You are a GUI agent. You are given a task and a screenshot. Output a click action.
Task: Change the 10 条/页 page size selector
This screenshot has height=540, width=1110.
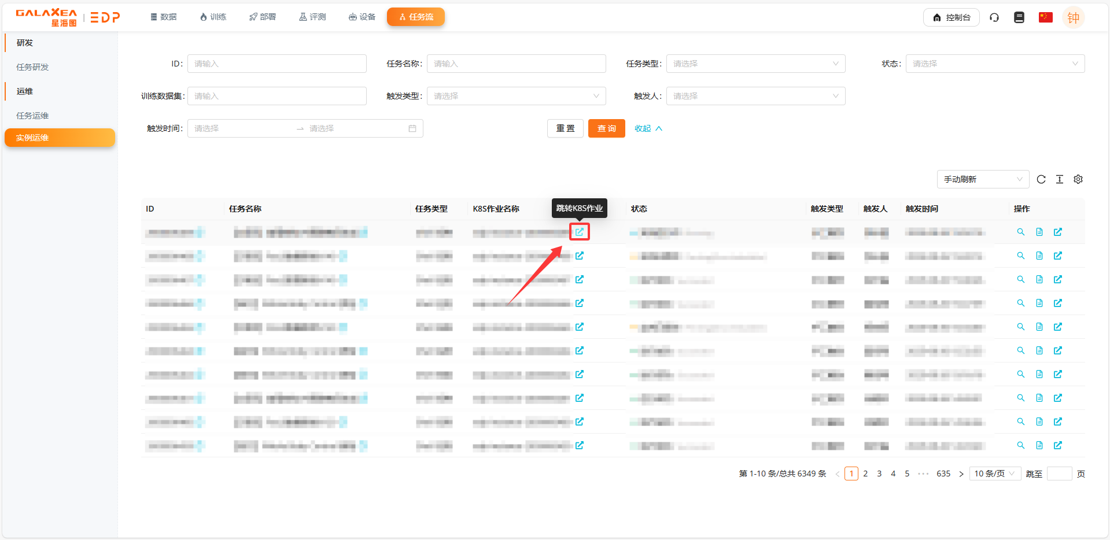(994, 474)
